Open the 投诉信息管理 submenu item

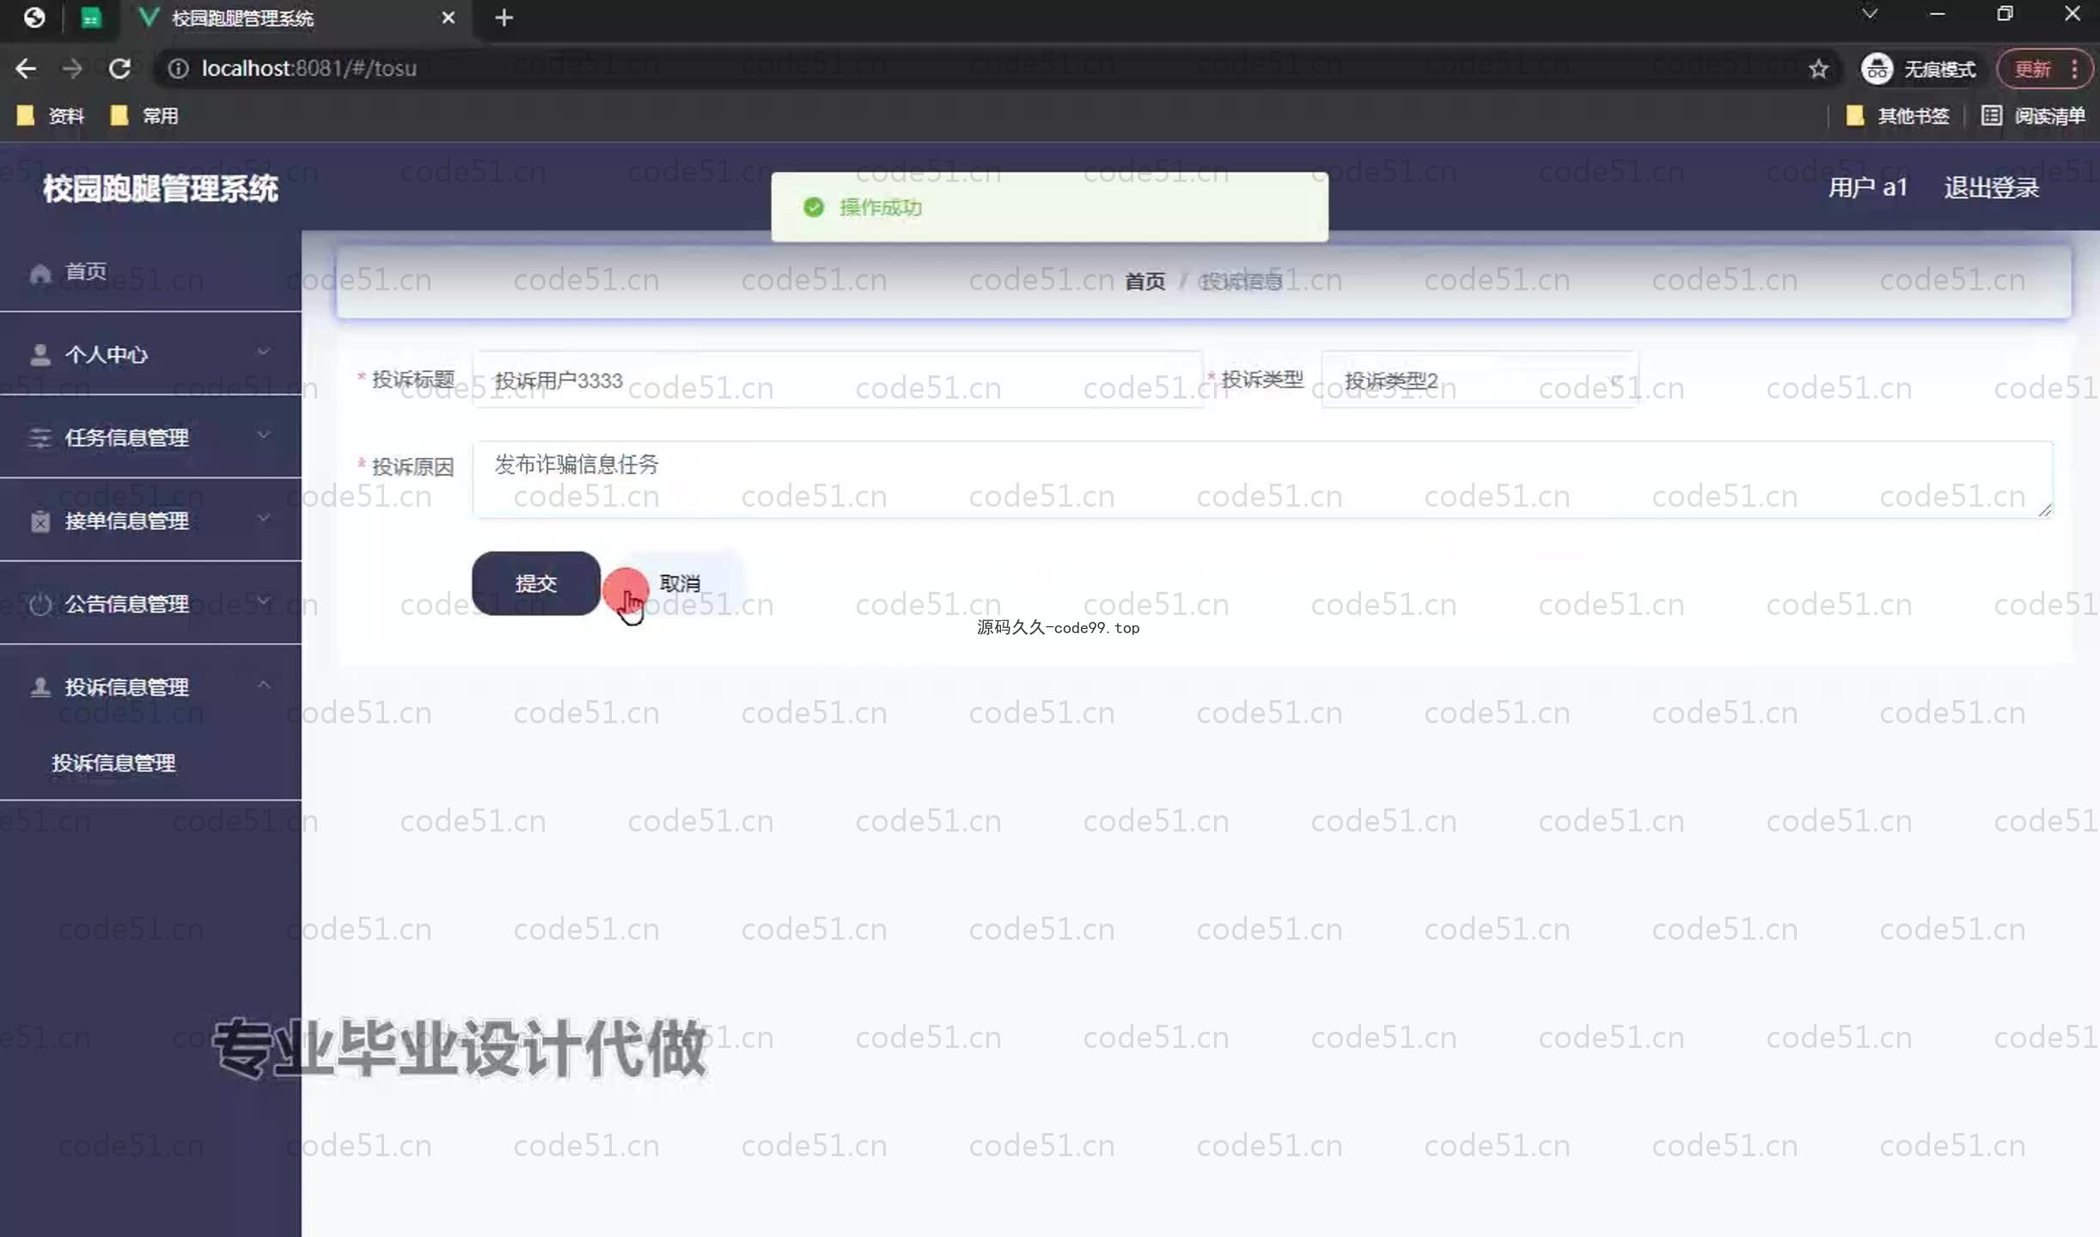113,763
